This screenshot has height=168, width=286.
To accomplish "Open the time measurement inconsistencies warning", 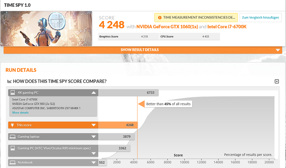I will coord(196,18).
